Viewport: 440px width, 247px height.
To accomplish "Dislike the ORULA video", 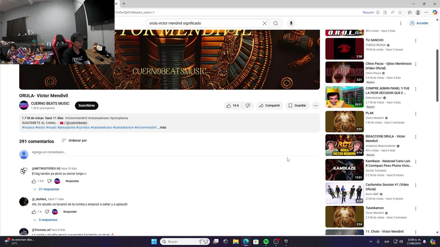I will [x=248, y=106].
